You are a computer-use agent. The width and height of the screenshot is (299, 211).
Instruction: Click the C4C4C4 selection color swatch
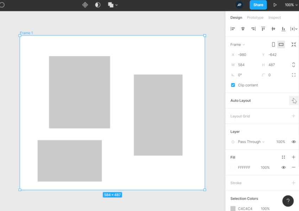coord(233,208)
